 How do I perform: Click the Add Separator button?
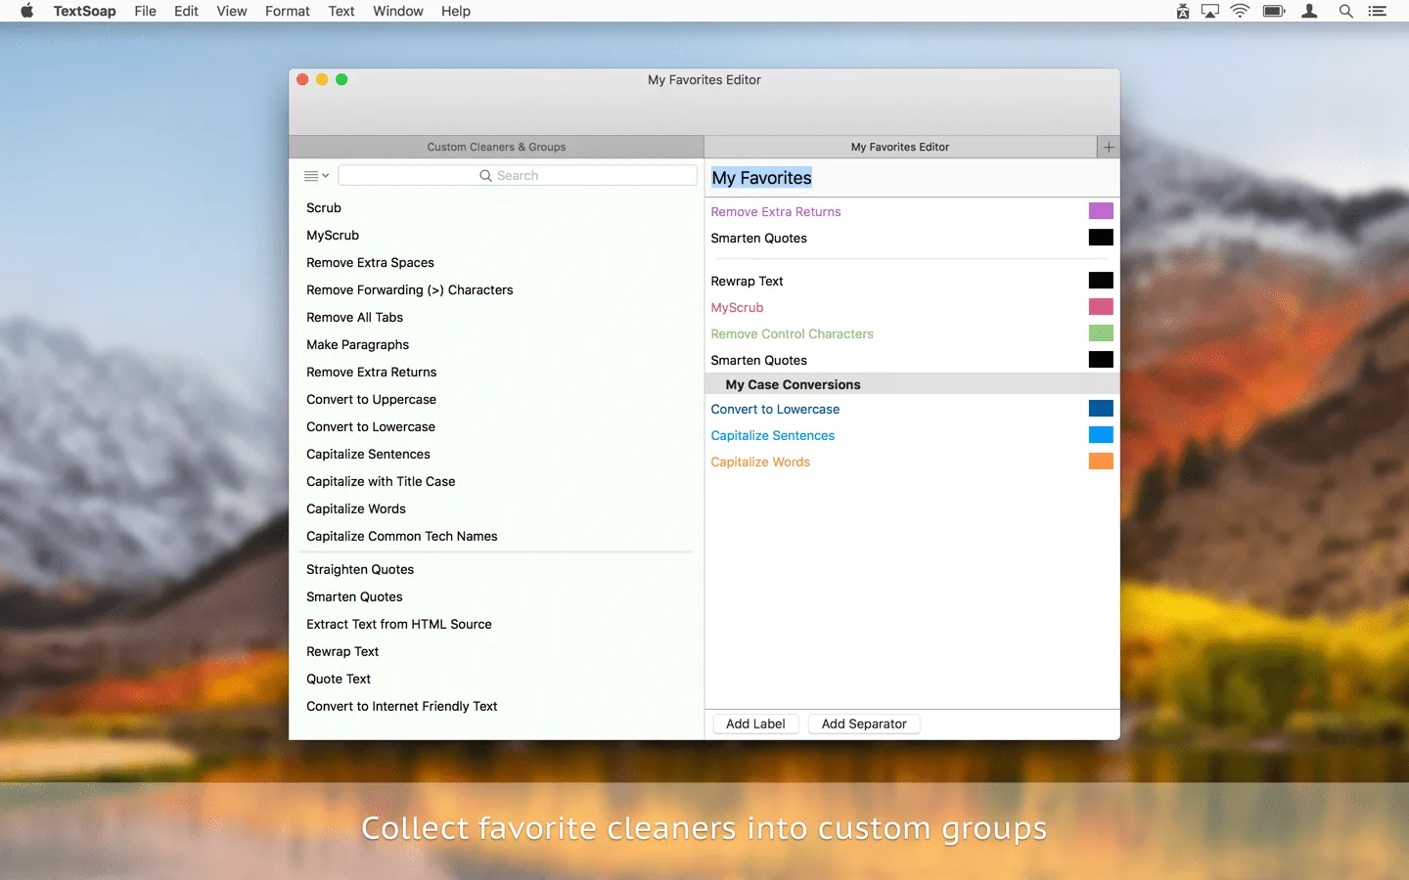pyautogui.click(x=863, y=724)
